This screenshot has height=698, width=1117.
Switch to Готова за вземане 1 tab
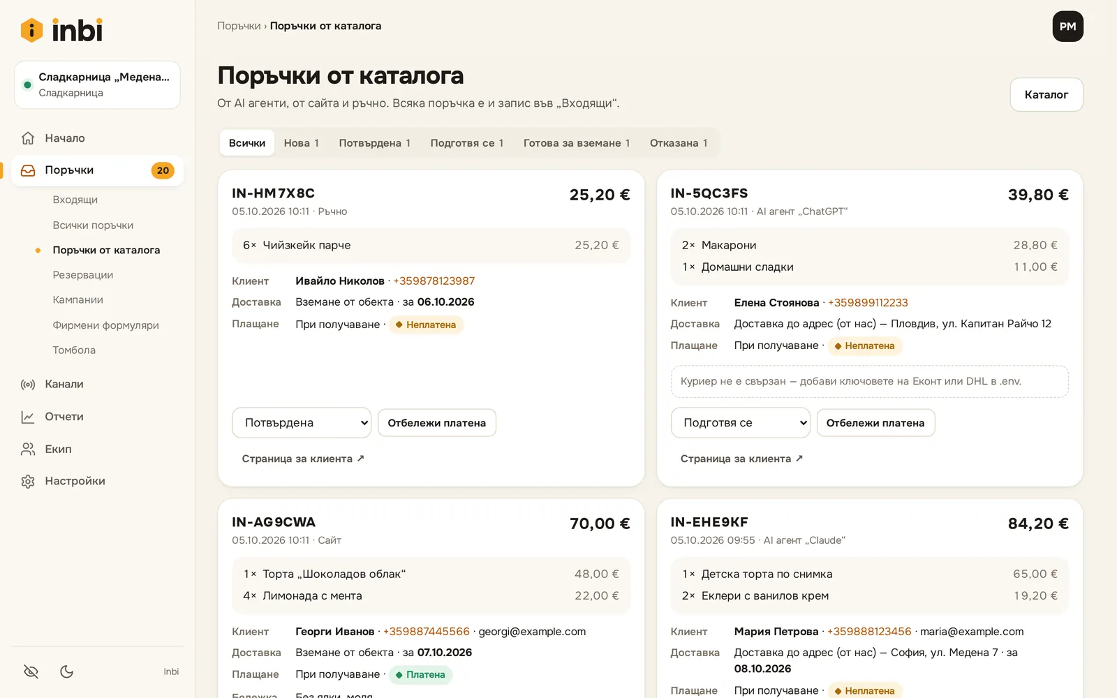(577, 143)
